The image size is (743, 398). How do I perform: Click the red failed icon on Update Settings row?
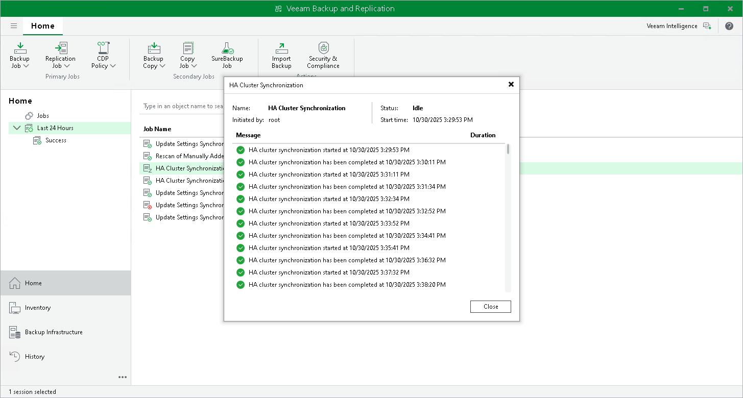148,205
